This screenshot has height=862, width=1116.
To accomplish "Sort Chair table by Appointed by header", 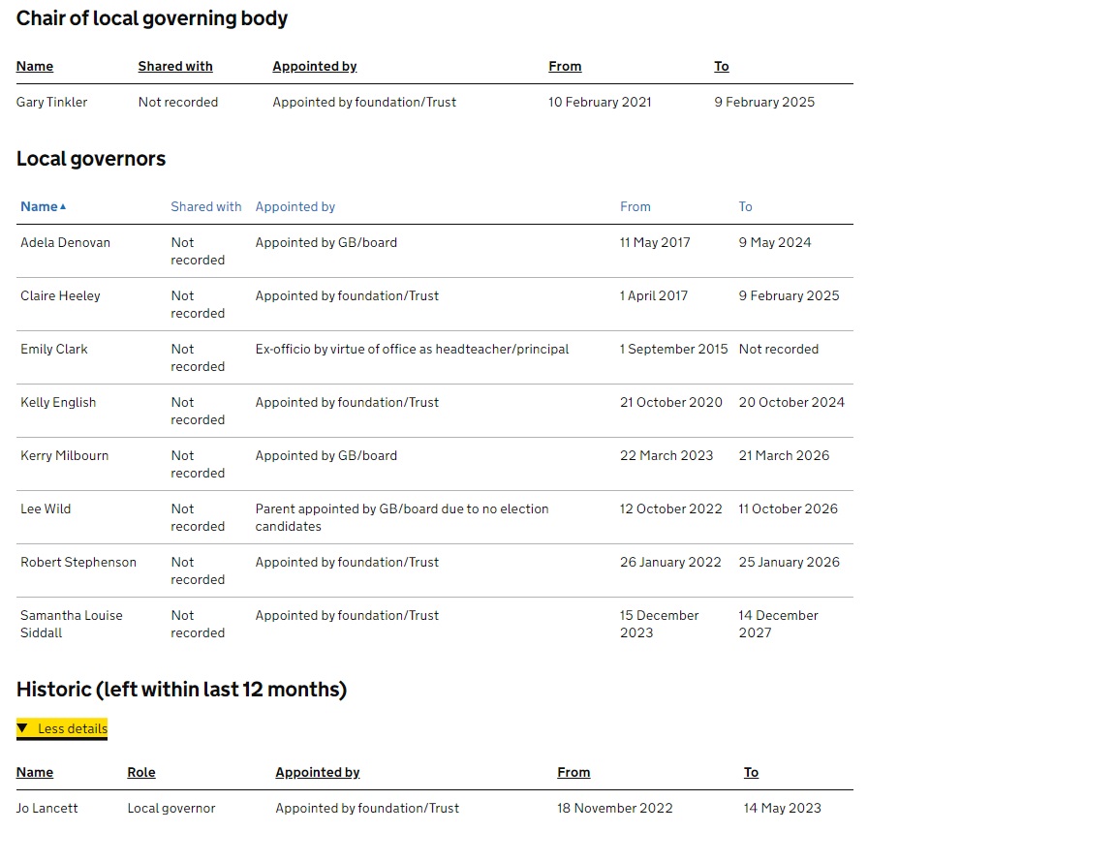I will click(x=315, y=66).
